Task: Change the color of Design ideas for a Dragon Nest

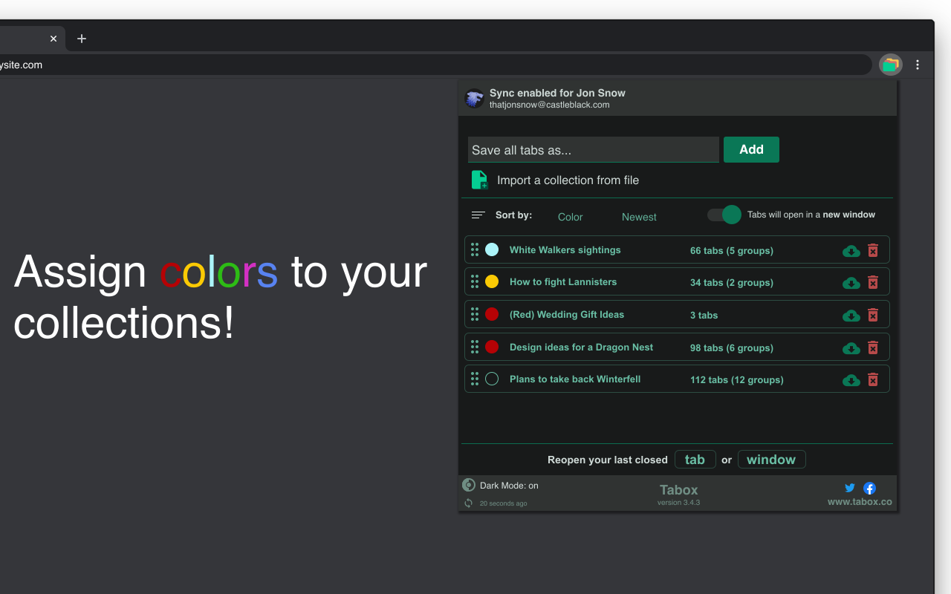Action: pyautogui.click(x=492, y=347)
